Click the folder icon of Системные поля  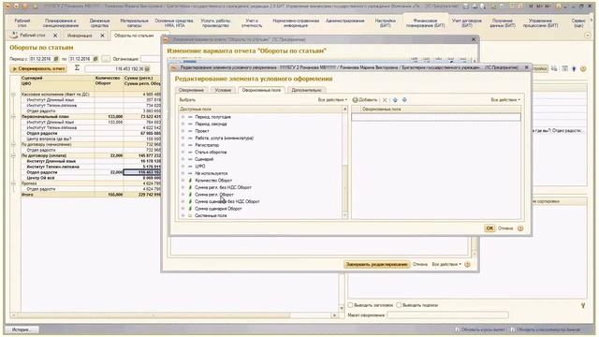point(190,215)
